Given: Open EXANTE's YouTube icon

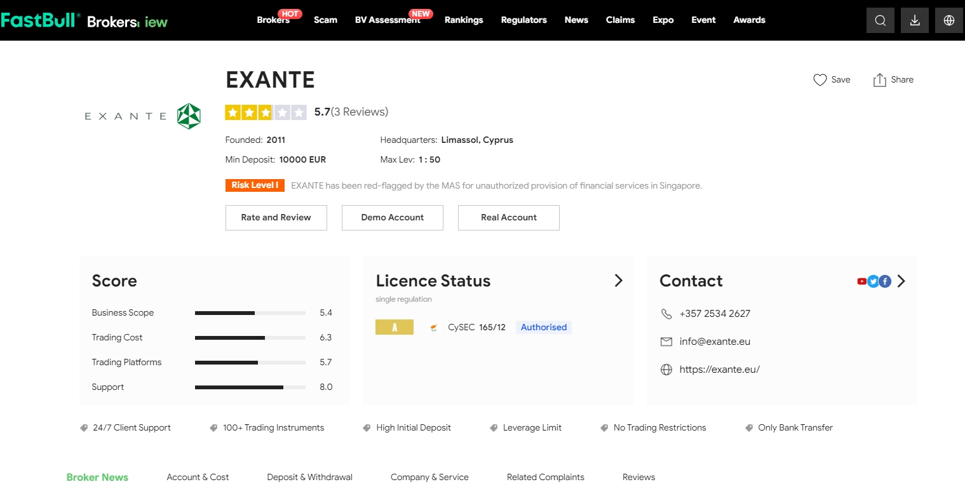Looking at the screenshot, I should 861,281.
